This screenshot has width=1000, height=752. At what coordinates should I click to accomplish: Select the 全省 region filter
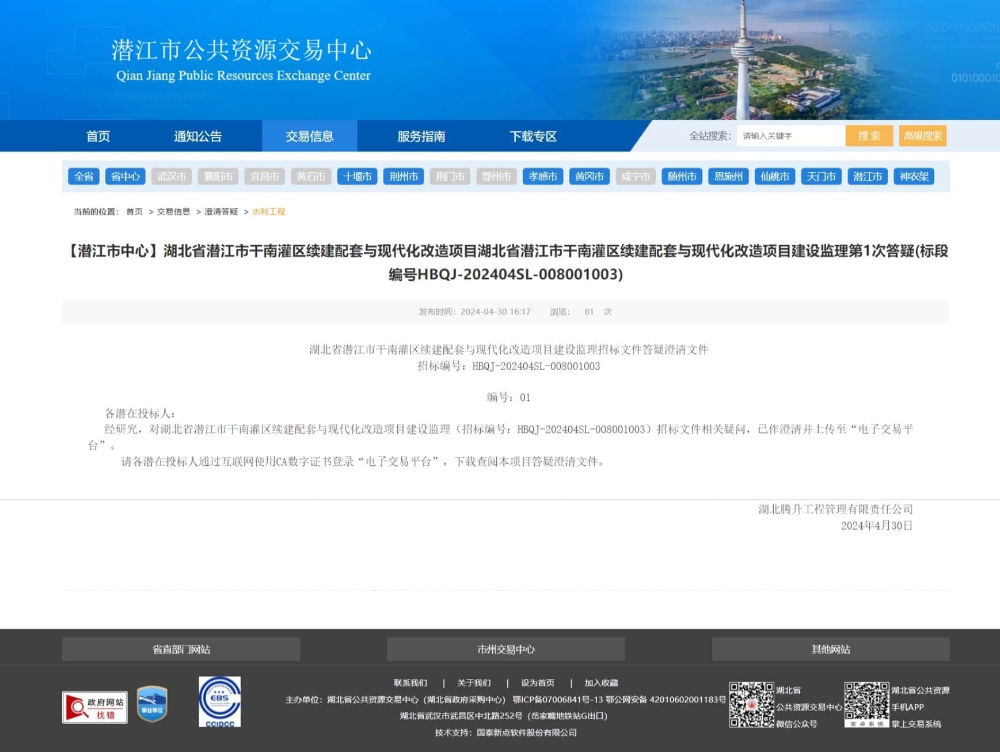point(83,176)
